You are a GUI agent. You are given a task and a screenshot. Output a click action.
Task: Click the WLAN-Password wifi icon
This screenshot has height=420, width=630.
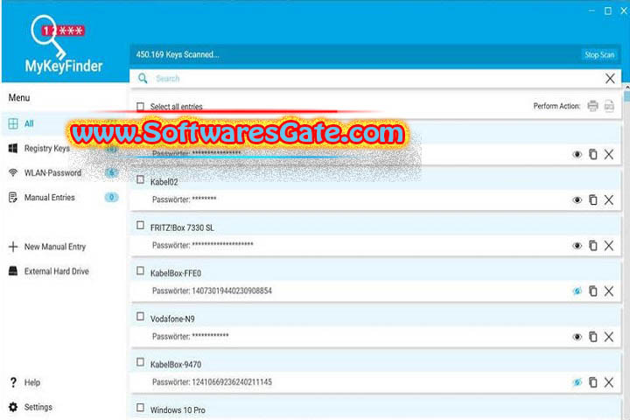tap(13, 173)
